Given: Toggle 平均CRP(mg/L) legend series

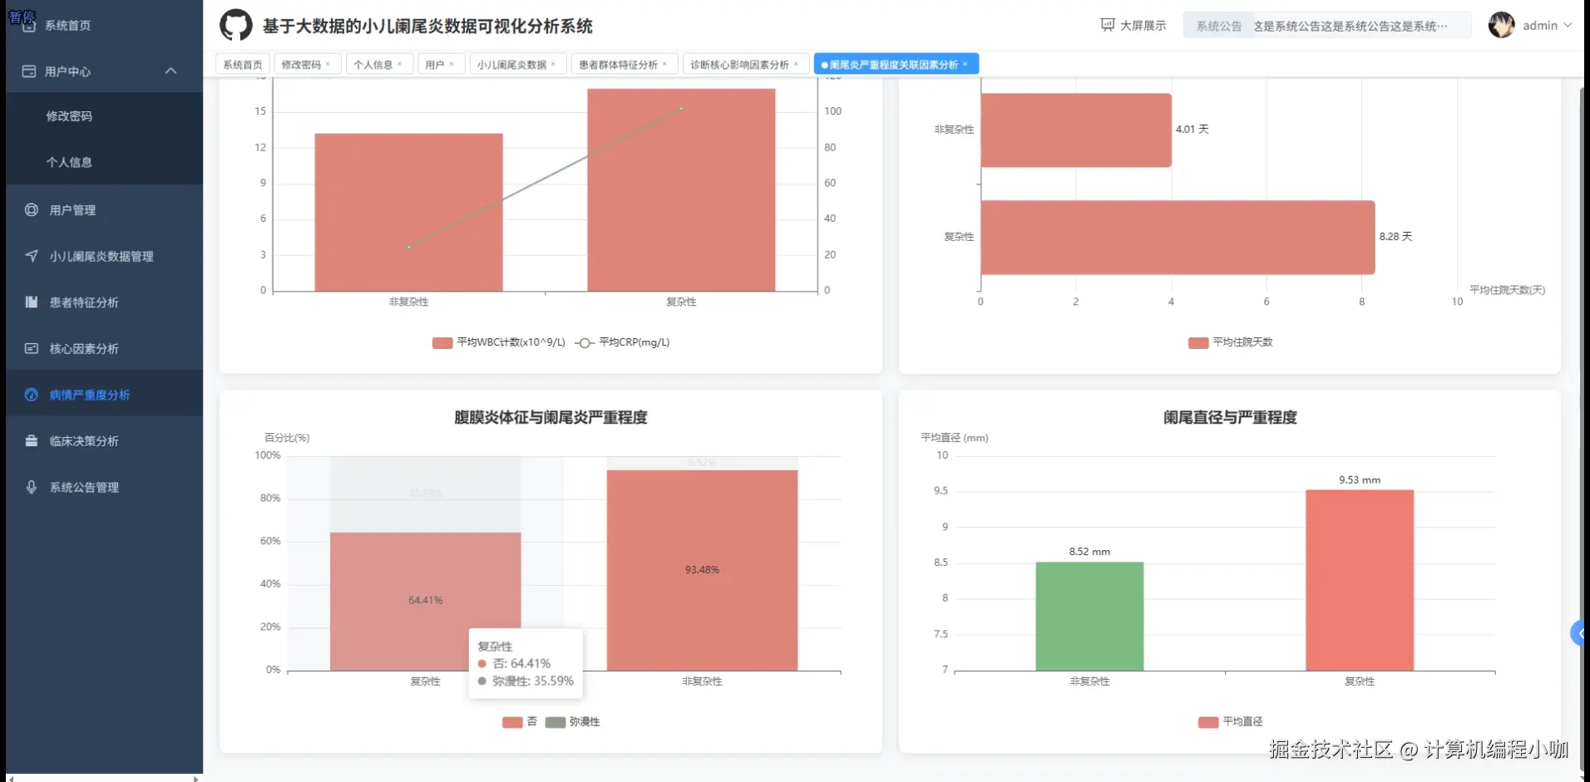Looking at the screenshot, I should 622,342.
